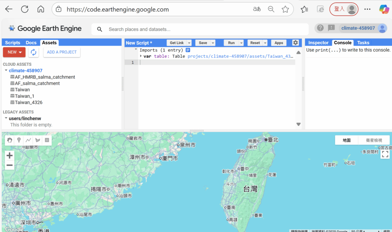Open the favorites list
This screenshot has width=392, height=232.
(304, 9)
